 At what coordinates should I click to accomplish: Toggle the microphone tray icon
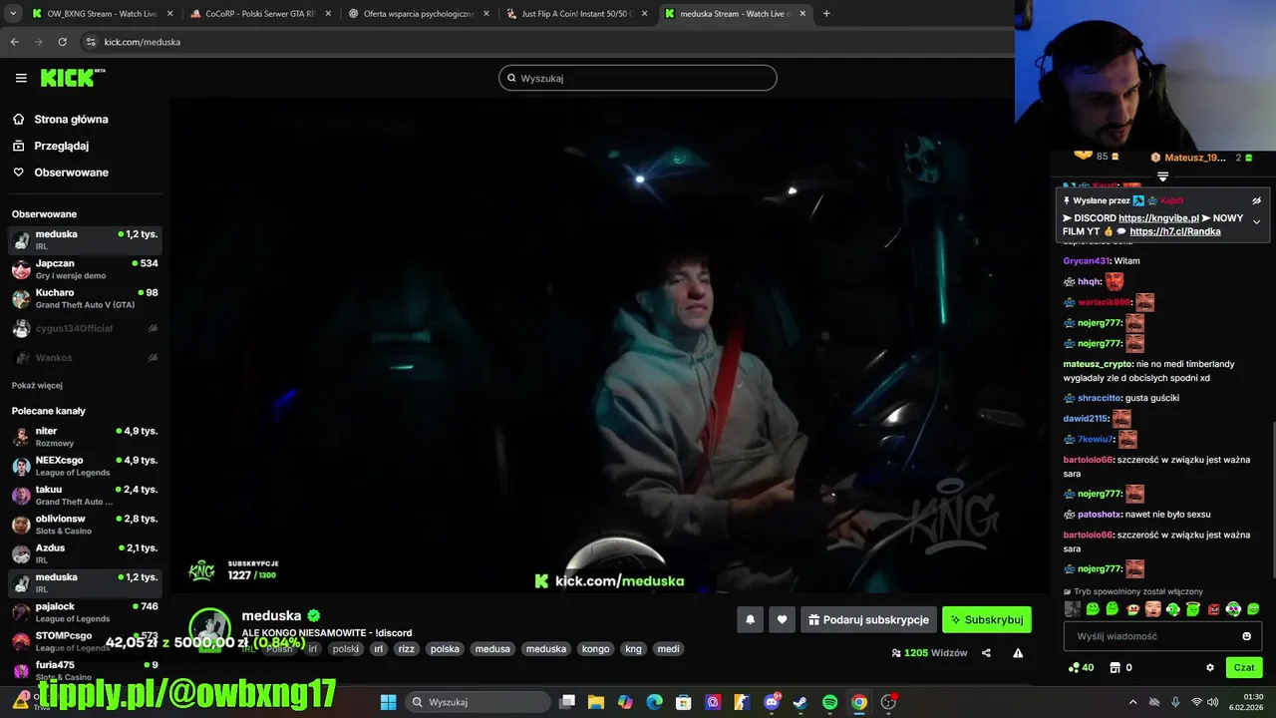[1175, 702]
